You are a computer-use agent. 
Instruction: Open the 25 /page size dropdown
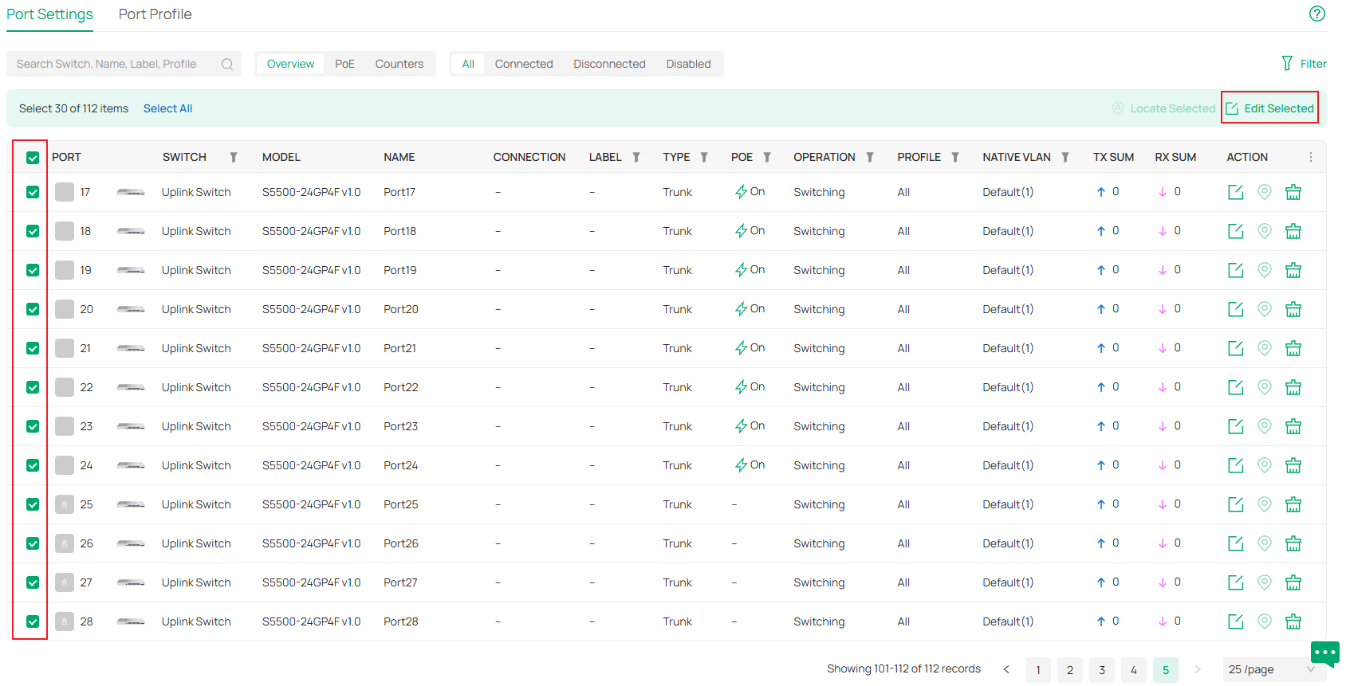click(x=1270, y=669)
